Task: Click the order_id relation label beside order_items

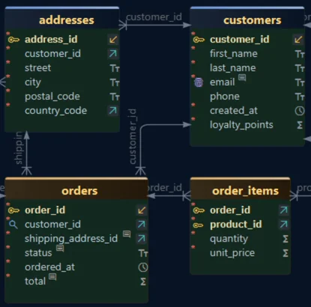Action: pyautogui.click(x=165, y=188)
